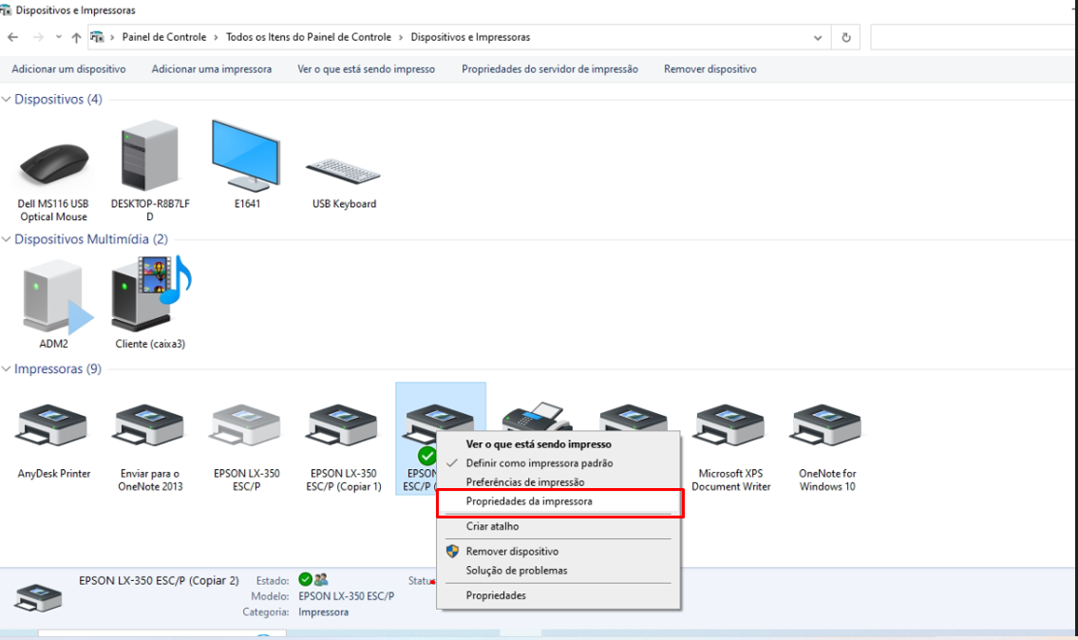1078x640 pixels.
Task: Select the USB Keyboard device icon
Action: coord(344,172)
